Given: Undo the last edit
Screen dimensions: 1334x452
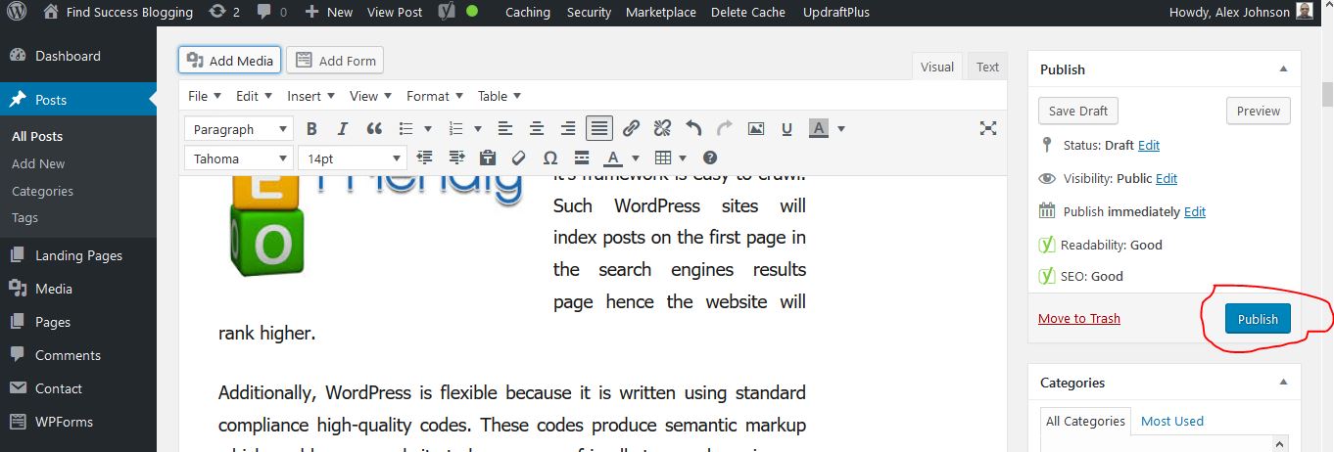Looking at the screenshot, I should tap(693, 128).
